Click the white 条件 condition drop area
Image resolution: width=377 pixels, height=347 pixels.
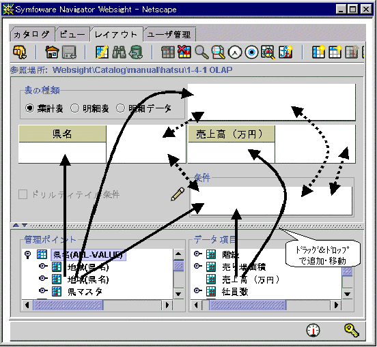(271, 201)
